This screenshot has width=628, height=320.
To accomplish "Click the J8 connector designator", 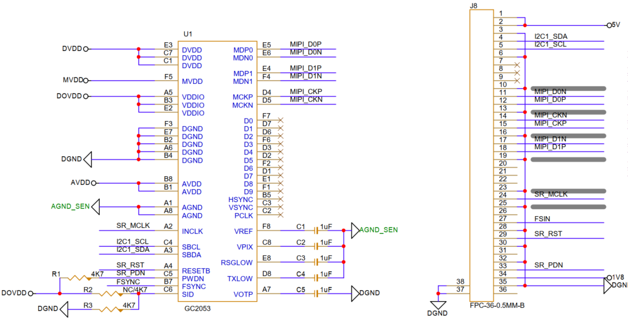I will [x=474, y=6].
